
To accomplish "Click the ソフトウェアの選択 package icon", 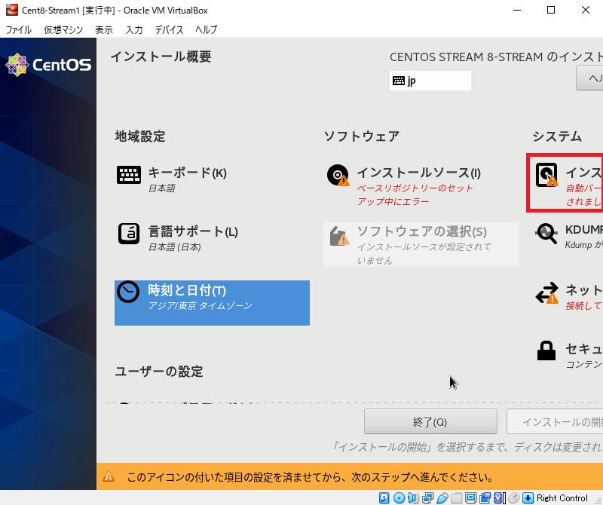I will click(339, 235).
